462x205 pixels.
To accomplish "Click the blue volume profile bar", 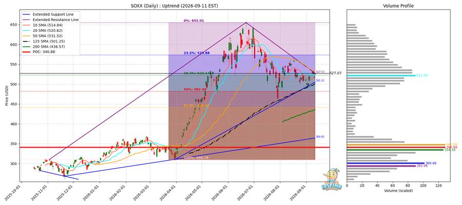I will pos(386,163).
